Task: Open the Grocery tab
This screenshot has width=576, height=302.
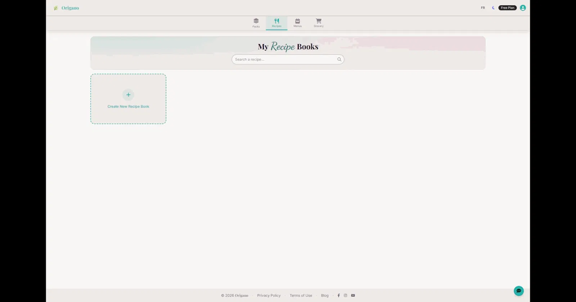Action: pyautogui.click(x=319, y=23)
